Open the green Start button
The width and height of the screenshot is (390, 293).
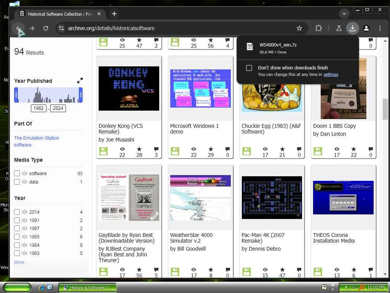point(17,287)
